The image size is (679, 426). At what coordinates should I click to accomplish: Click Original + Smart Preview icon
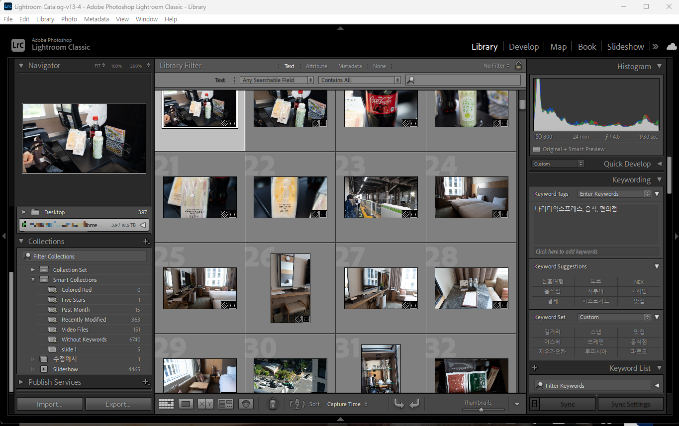click(x=536, y=149)
